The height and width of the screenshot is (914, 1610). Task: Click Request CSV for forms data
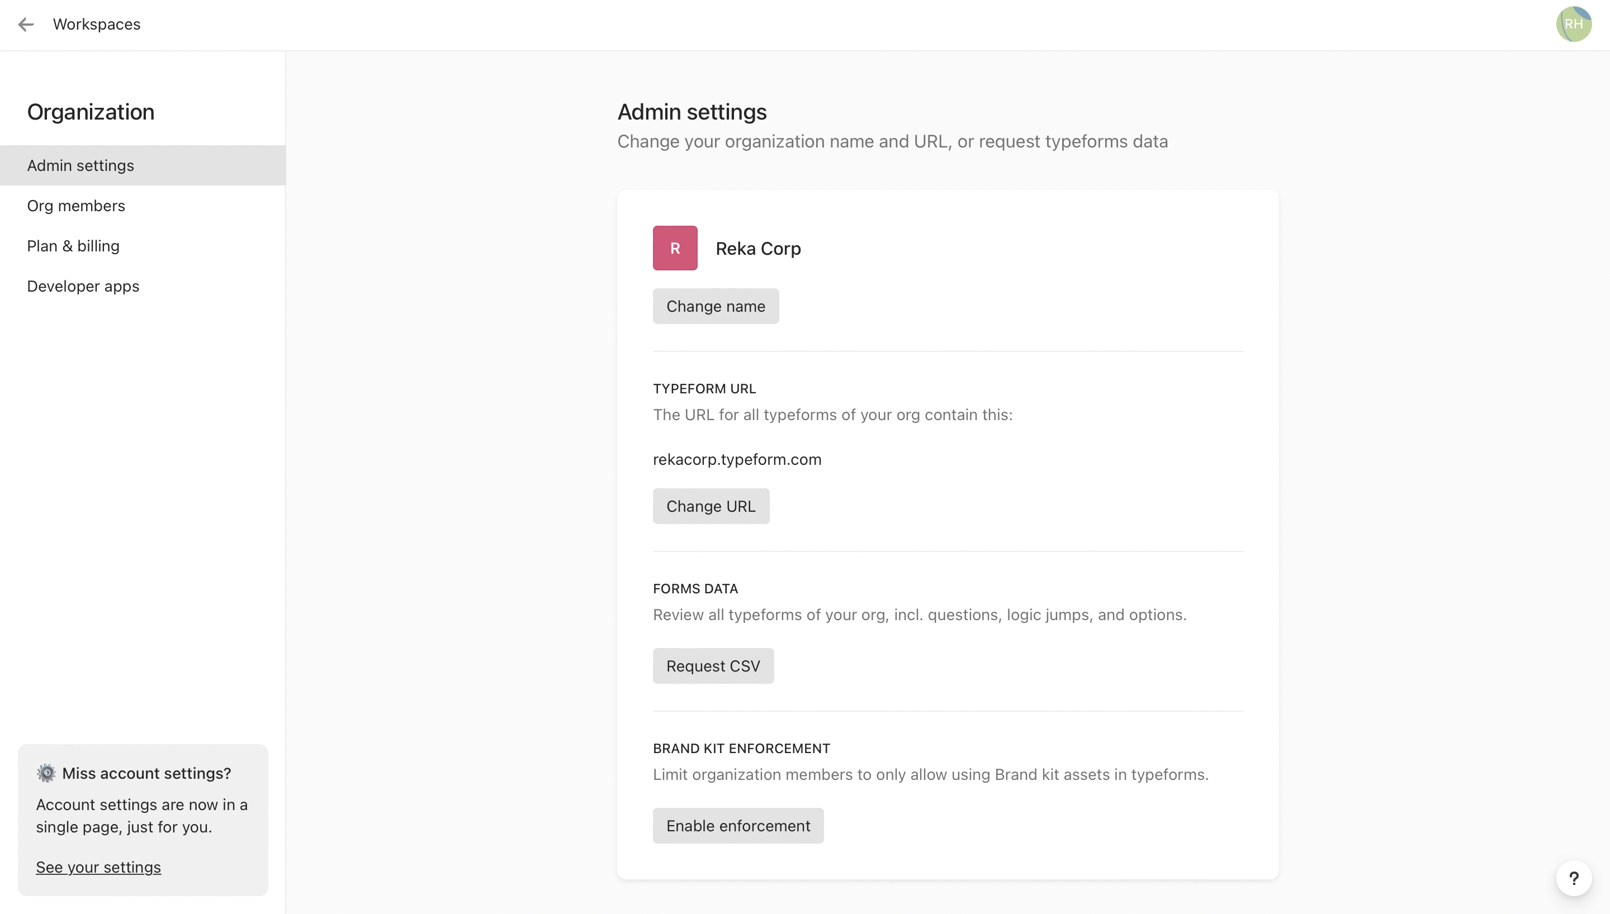[x=713, y=665]
